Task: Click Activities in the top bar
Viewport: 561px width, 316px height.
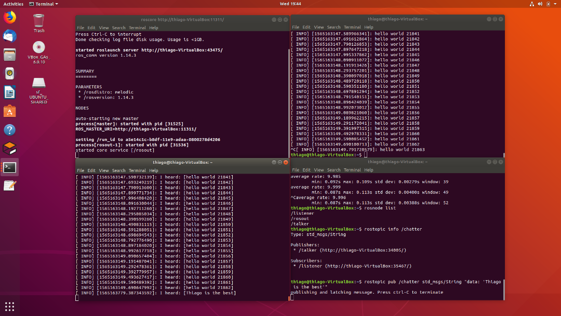Action: [x=13, y=4]
